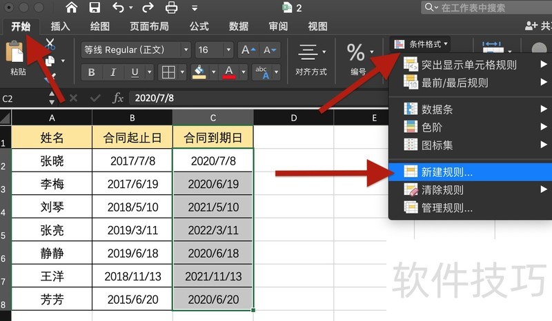
Task: Click the share people icon
Action: click(x=531, y=25)
